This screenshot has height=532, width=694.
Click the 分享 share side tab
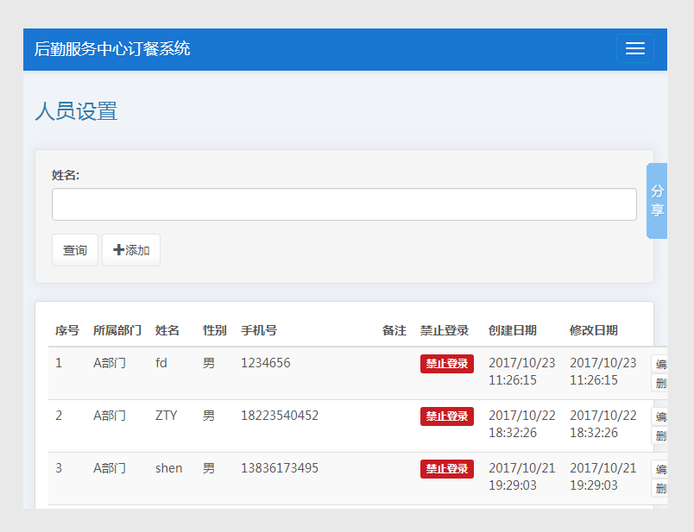(657, 201)
